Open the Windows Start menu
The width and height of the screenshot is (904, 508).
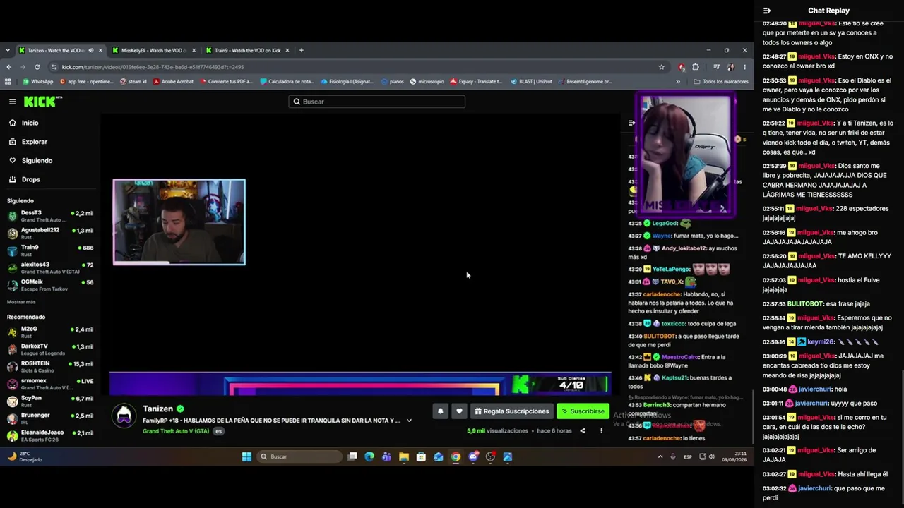point(246,456)
